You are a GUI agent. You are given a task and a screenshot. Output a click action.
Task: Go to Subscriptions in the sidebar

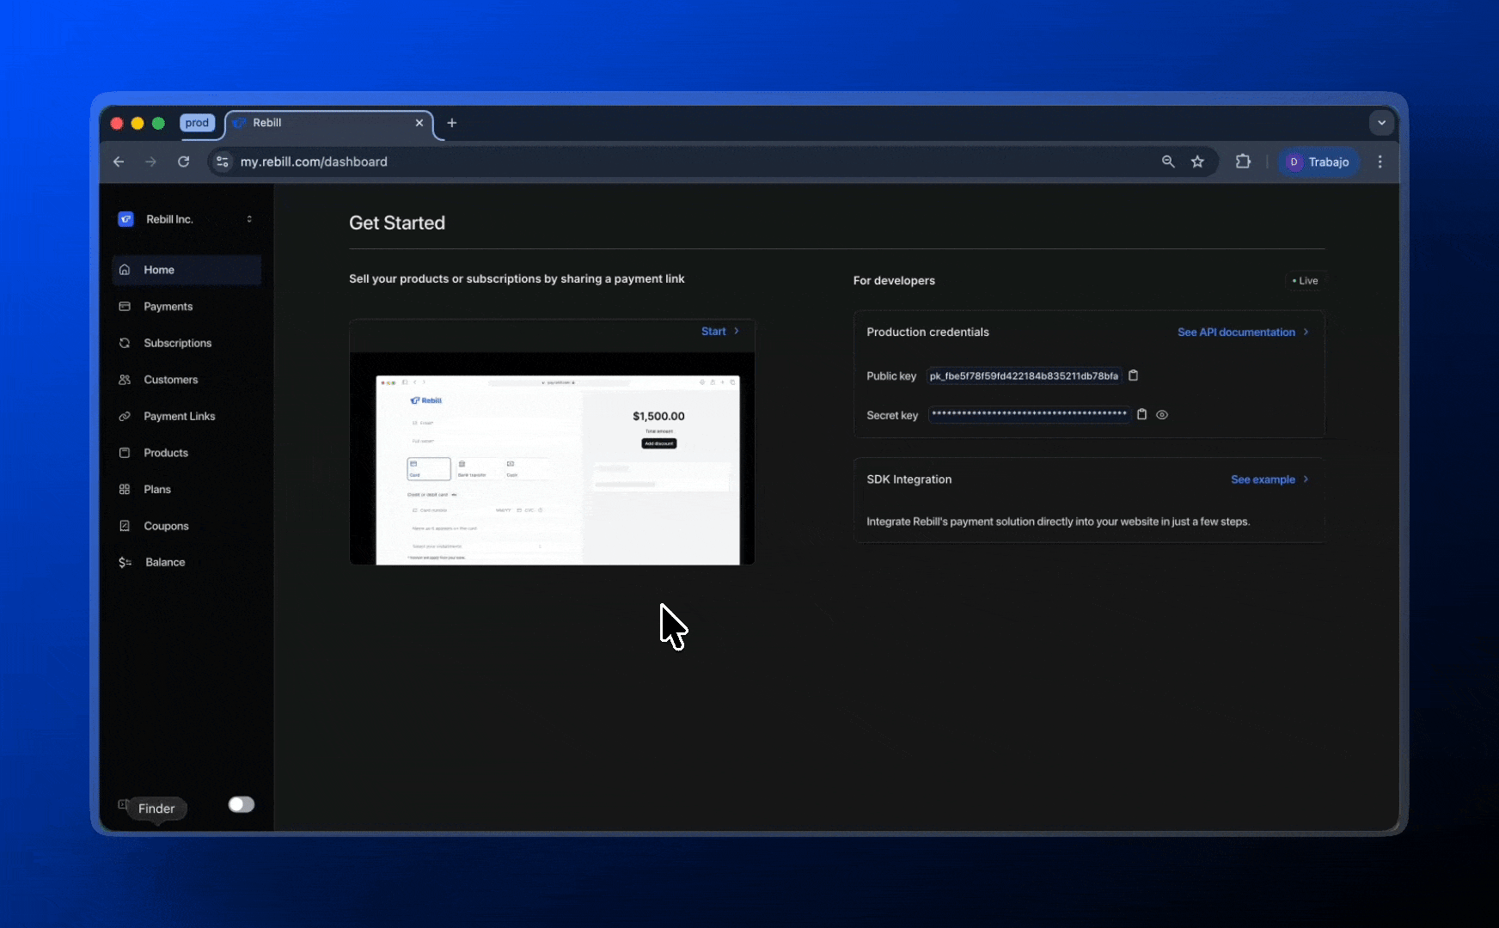(x=177, y=343)
